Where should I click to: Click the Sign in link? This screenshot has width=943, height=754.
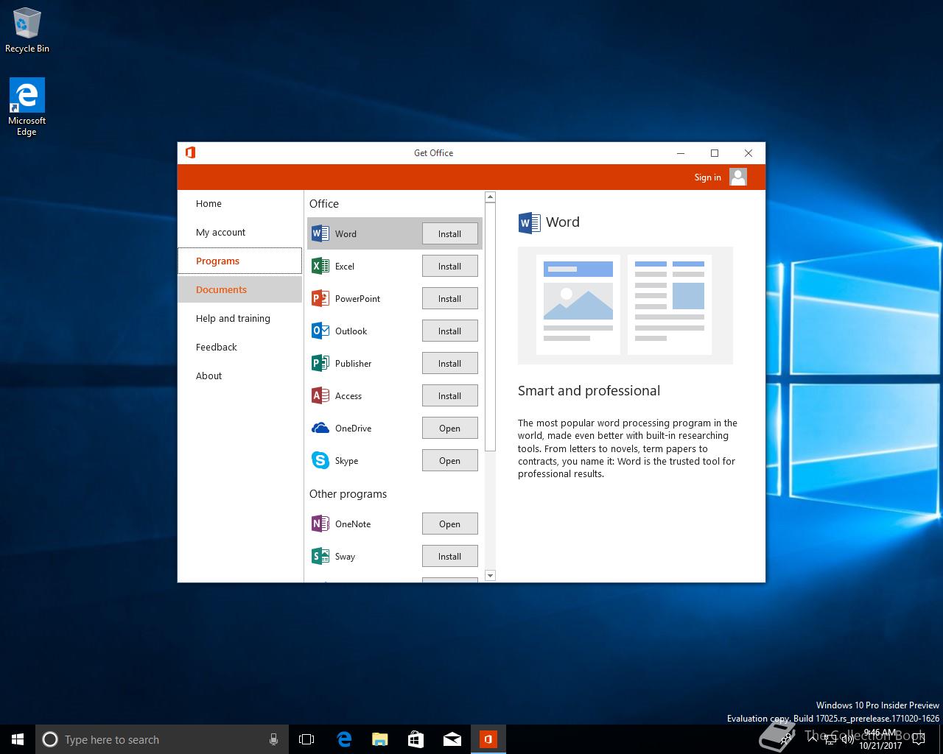707,177
